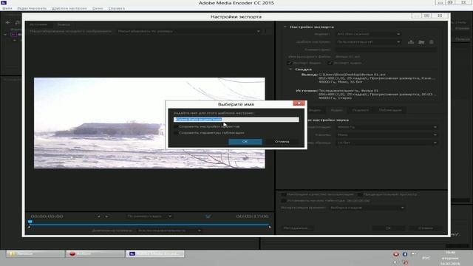Cancel the name dialog with Отмена
This screenshot has height=266, width=473.
pos(282,141)
